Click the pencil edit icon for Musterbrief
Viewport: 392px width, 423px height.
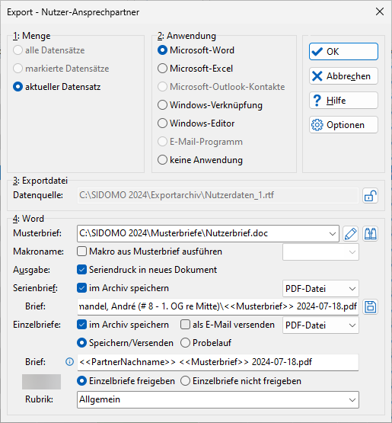tap(350, 233)
